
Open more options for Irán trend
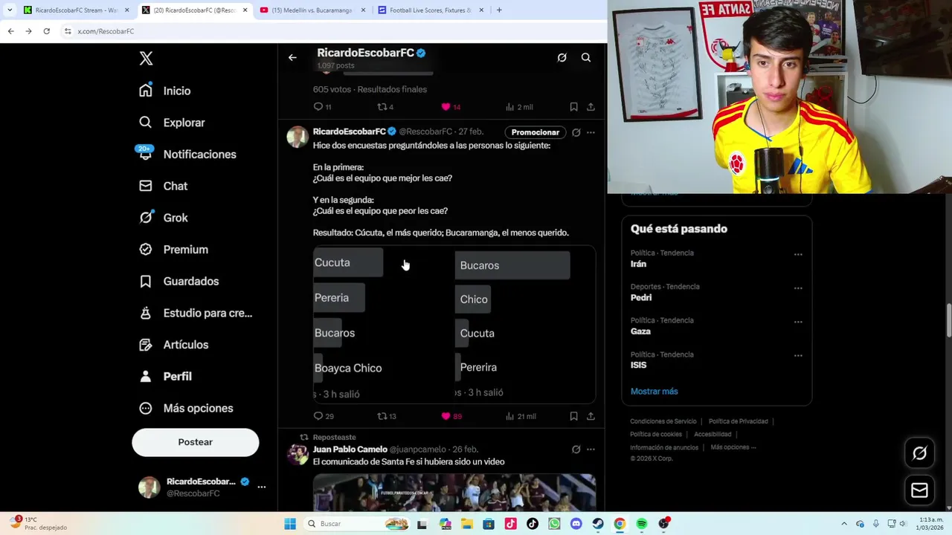798,254
